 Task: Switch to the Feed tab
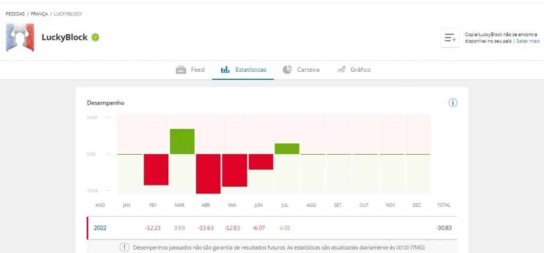[198, 70]
